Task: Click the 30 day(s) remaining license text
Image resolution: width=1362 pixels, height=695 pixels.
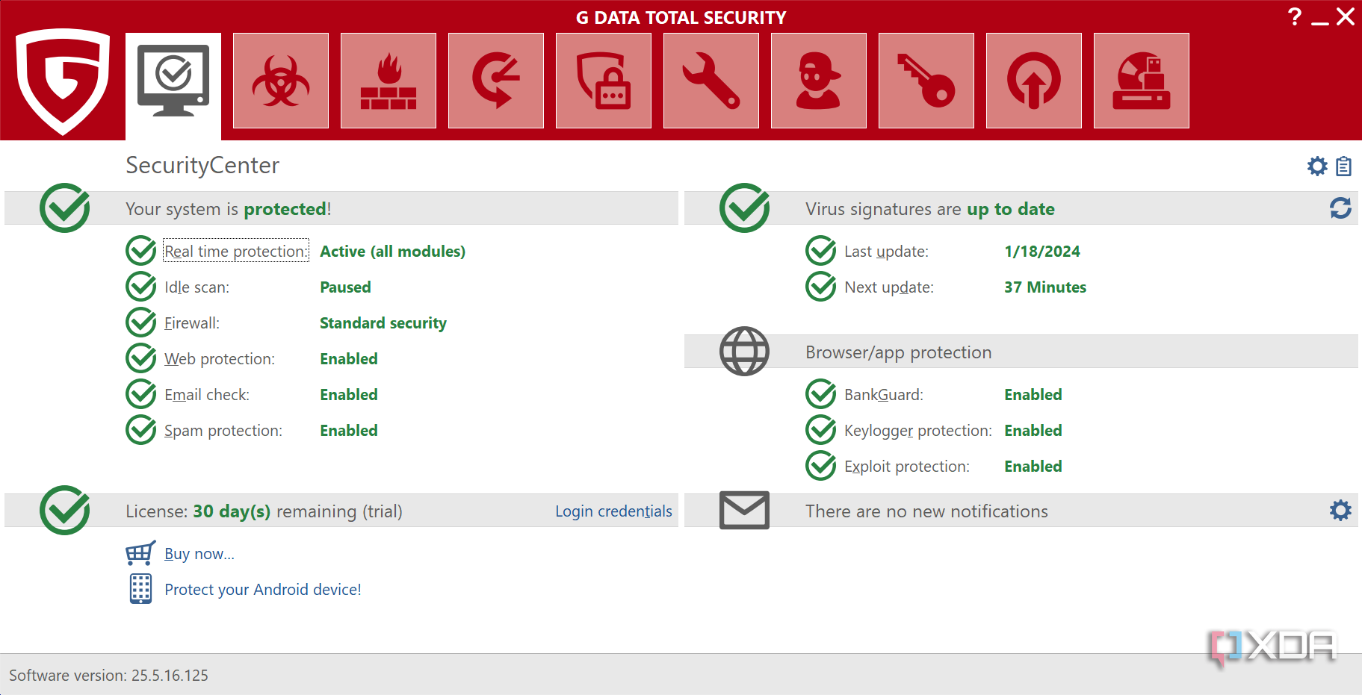Action: (264, 511)
